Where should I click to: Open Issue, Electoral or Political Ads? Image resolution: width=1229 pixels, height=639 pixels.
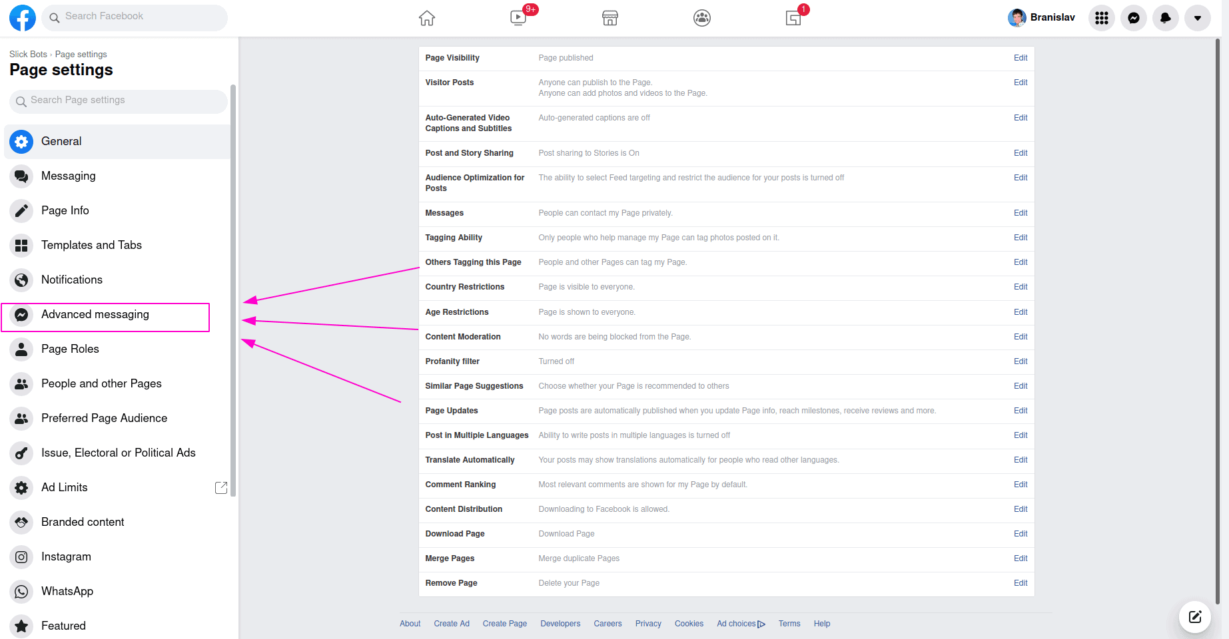point(117,453)
